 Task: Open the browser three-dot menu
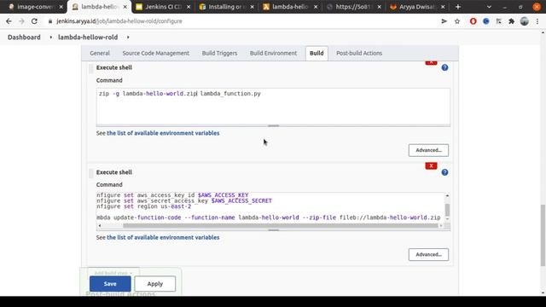click(x=537, y=21)
